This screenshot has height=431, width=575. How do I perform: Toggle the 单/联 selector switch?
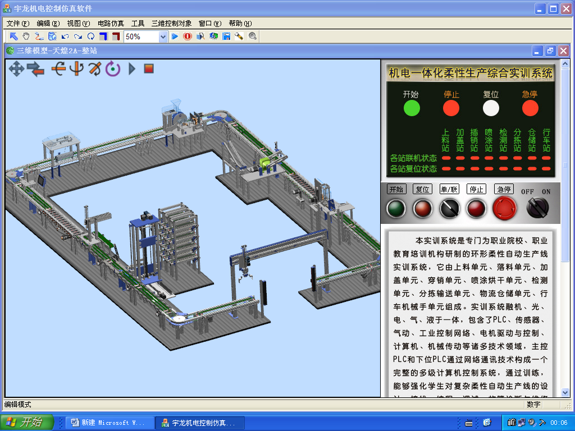pos(450,209)
